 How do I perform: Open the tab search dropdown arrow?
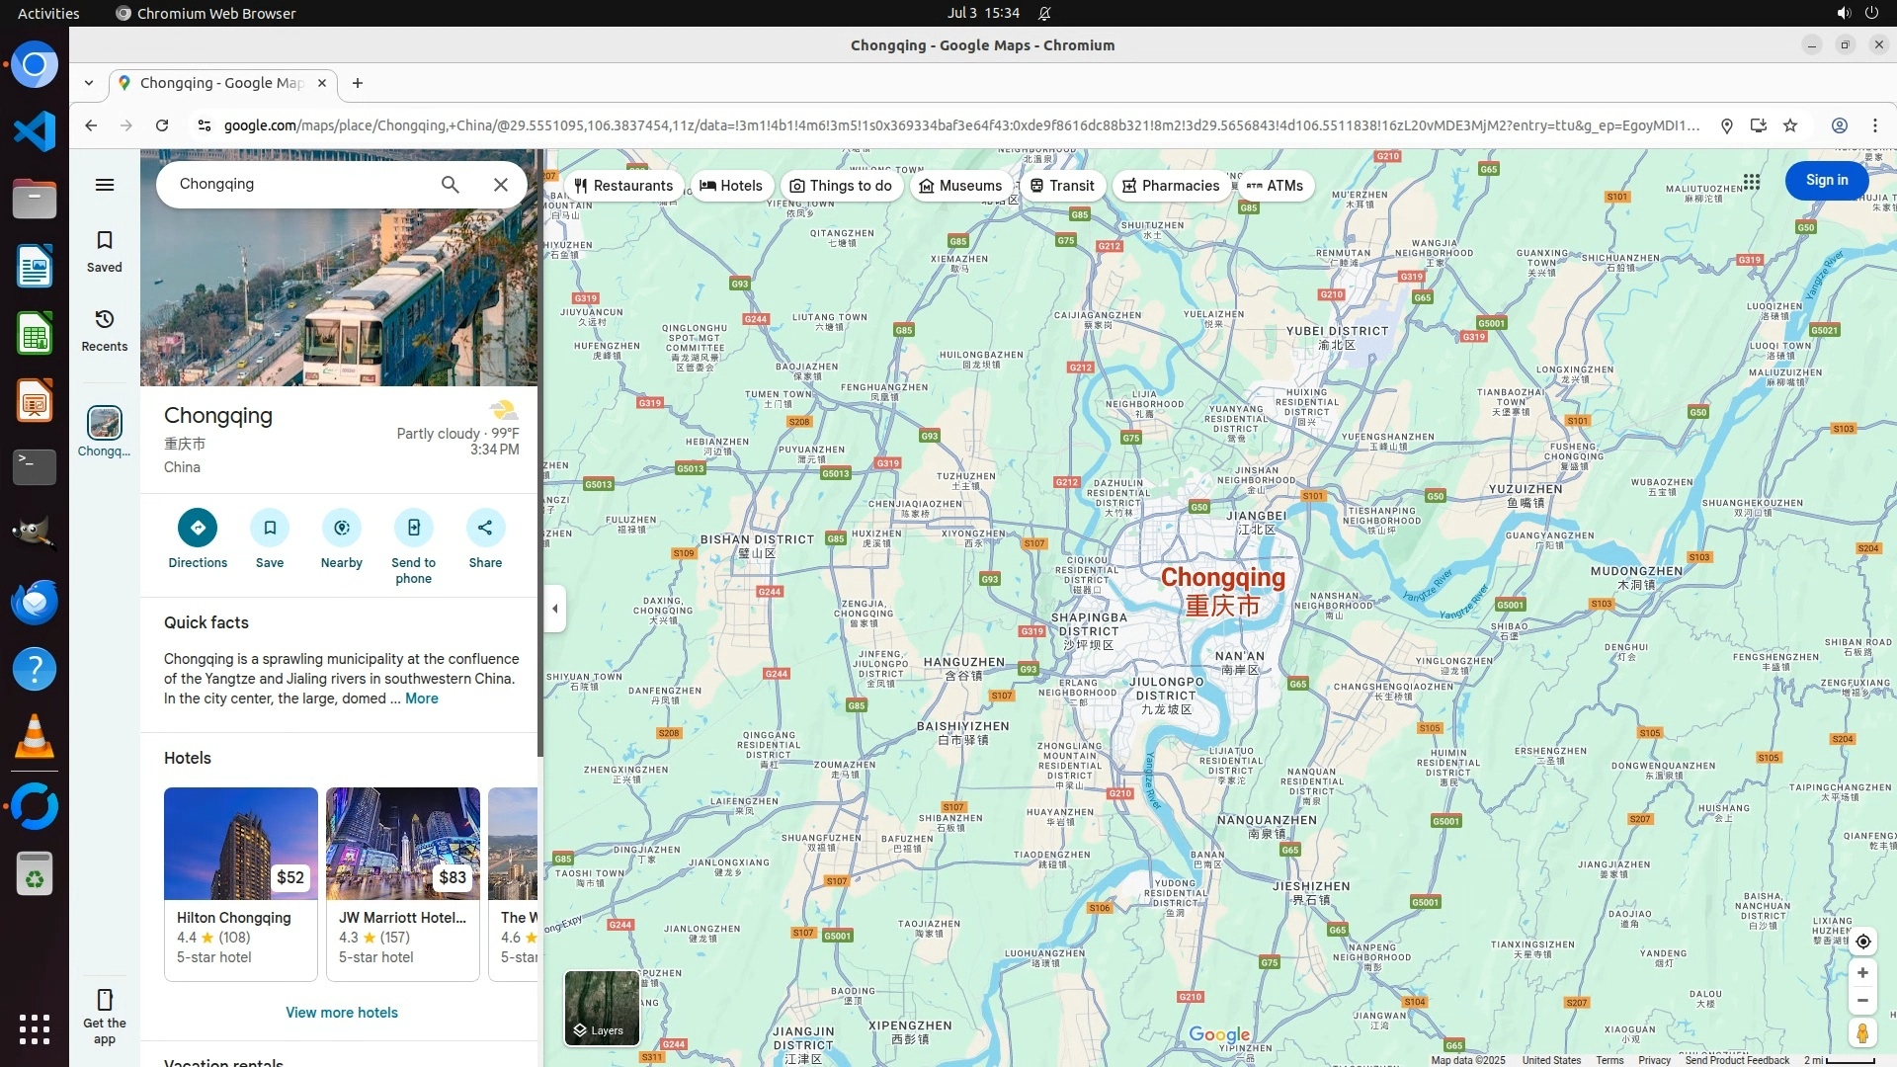pyautogui.click(x=89, y=83)
